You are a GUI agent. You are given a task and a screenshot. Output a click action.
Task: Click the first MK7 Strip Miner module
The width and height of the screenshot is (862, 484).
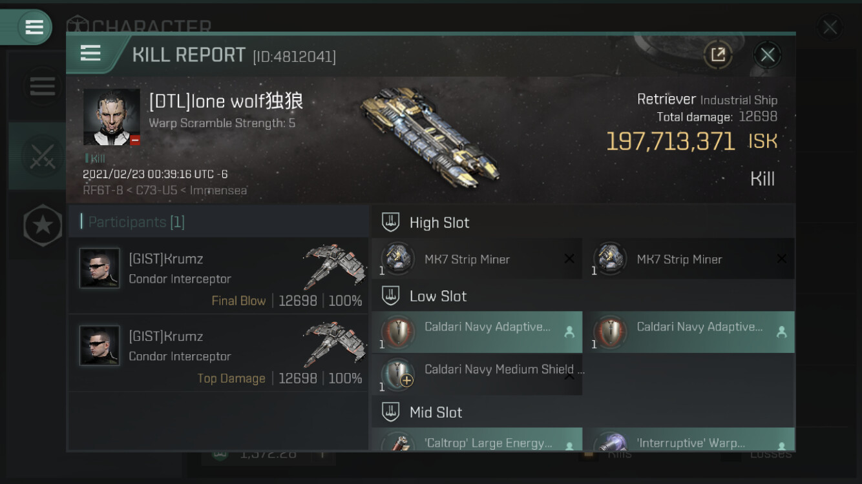pos(477,259)
